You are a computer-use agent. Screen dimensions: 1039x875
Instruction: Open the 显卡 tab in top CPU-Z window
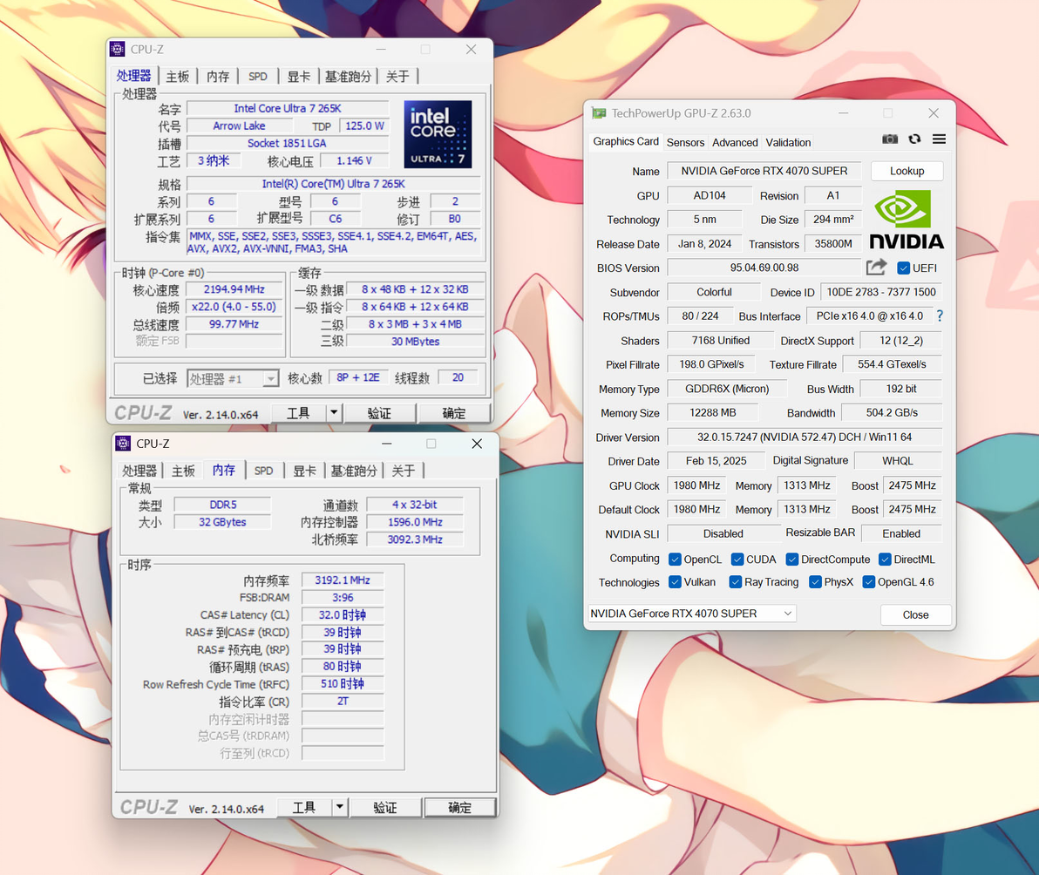tap(298, 77)
